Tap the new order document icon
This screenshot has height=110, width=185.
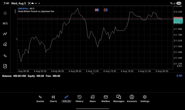tap(5, 66)
